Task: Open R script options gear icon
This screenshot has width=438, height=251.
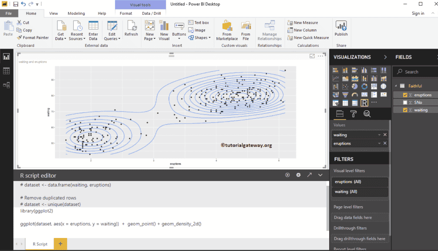Action: tap(298, 175)
